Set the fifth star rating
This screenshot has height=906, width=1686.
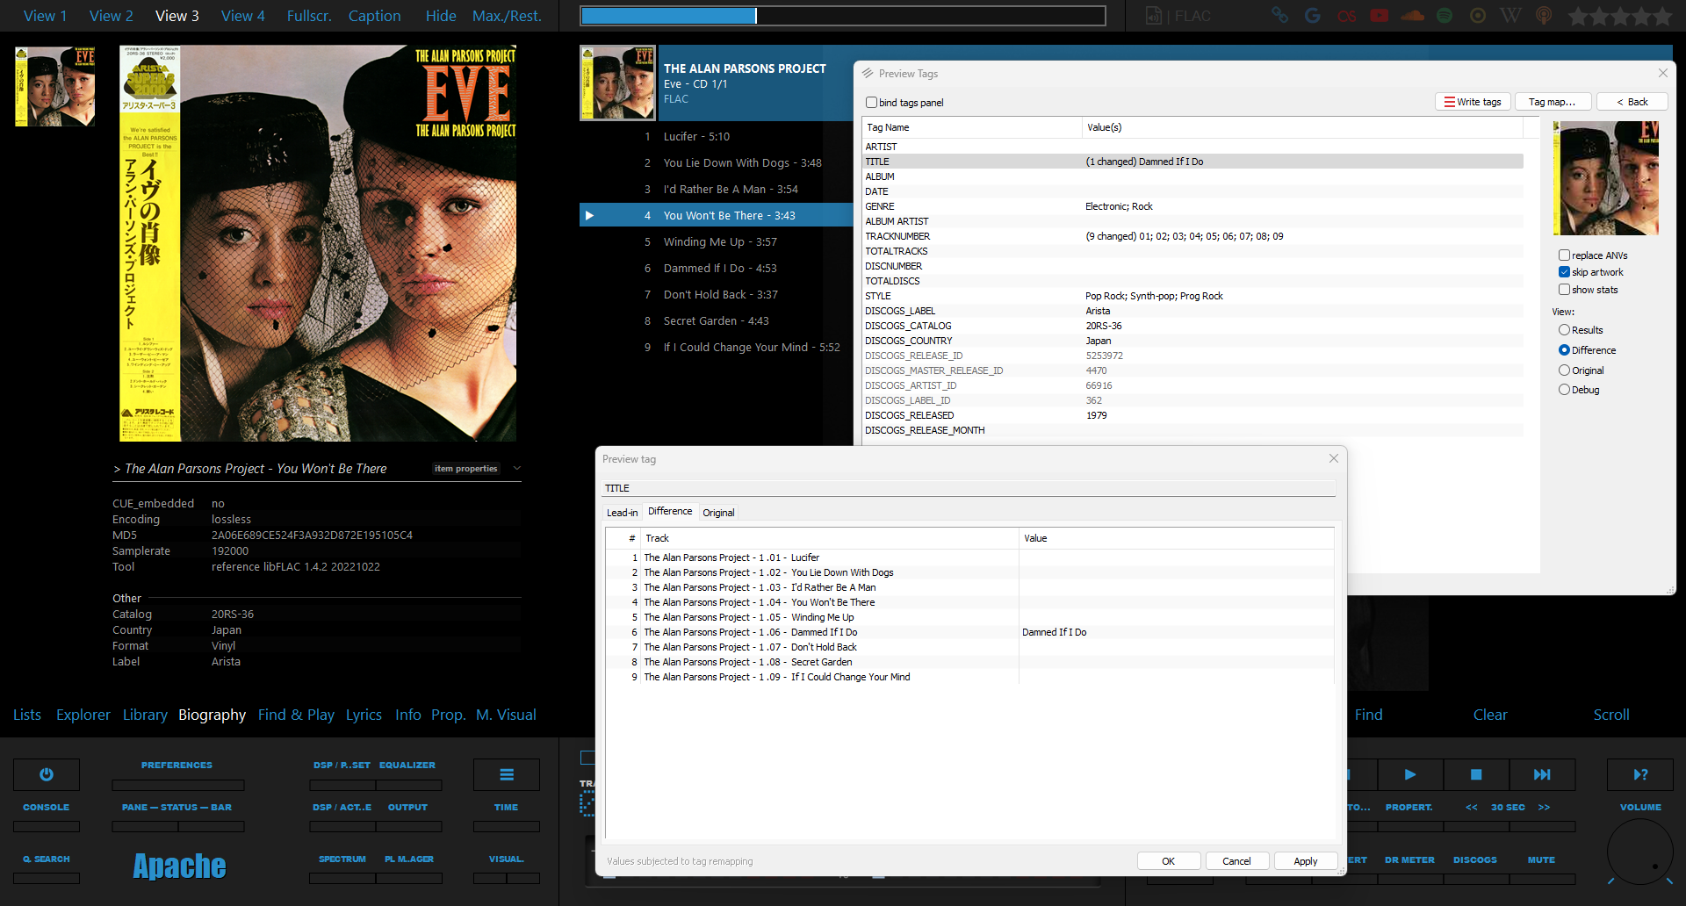pyautogui.click(x=1662, y=16)
